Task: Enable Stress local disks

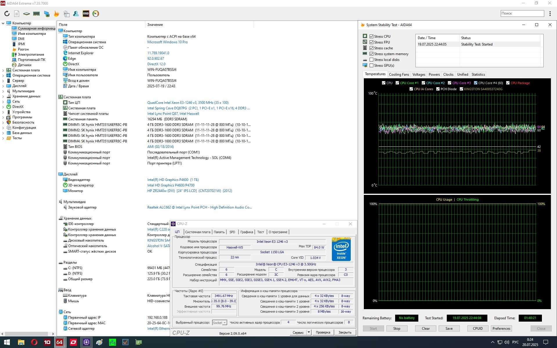Action: (x=371, y=59)
